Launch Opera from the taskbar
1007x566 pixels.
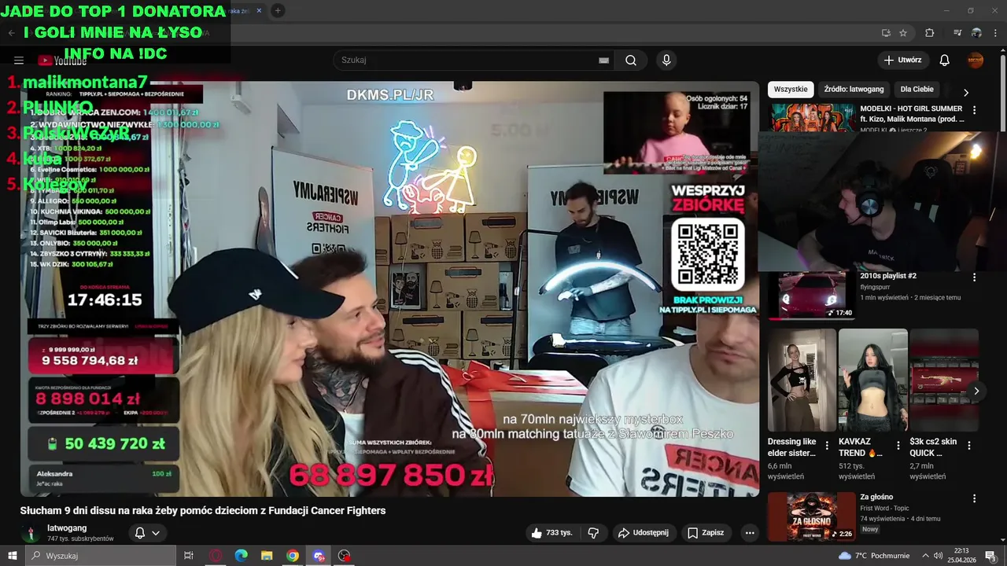[x=216, y=556]
